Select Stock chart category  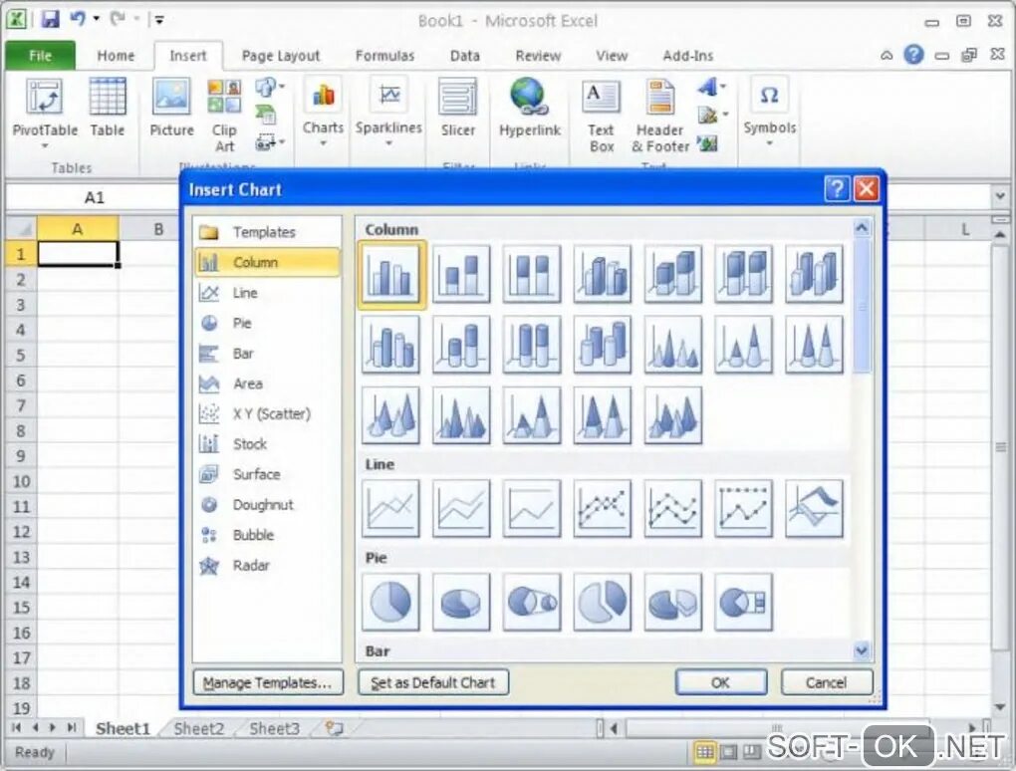pyautogui.click(x=267, y=444)
